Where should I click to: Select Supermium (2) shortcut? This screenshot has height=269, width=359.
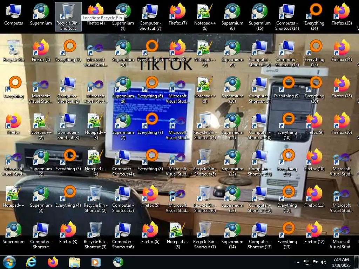tap(41, 162)
